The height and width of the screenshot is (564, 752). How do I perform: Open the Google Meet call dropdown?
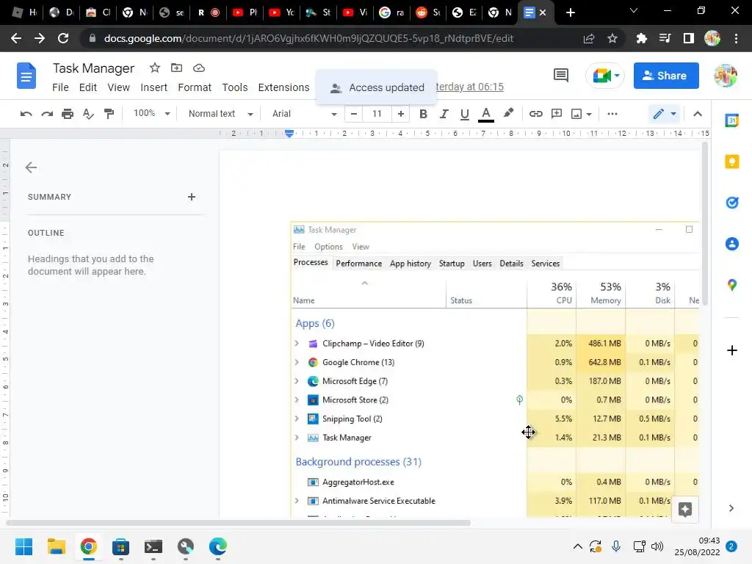[605, 76]
